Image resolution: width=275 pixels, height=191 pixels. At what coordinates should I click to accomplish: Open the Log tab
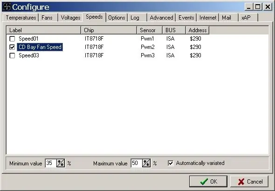[x=137, y=18]
